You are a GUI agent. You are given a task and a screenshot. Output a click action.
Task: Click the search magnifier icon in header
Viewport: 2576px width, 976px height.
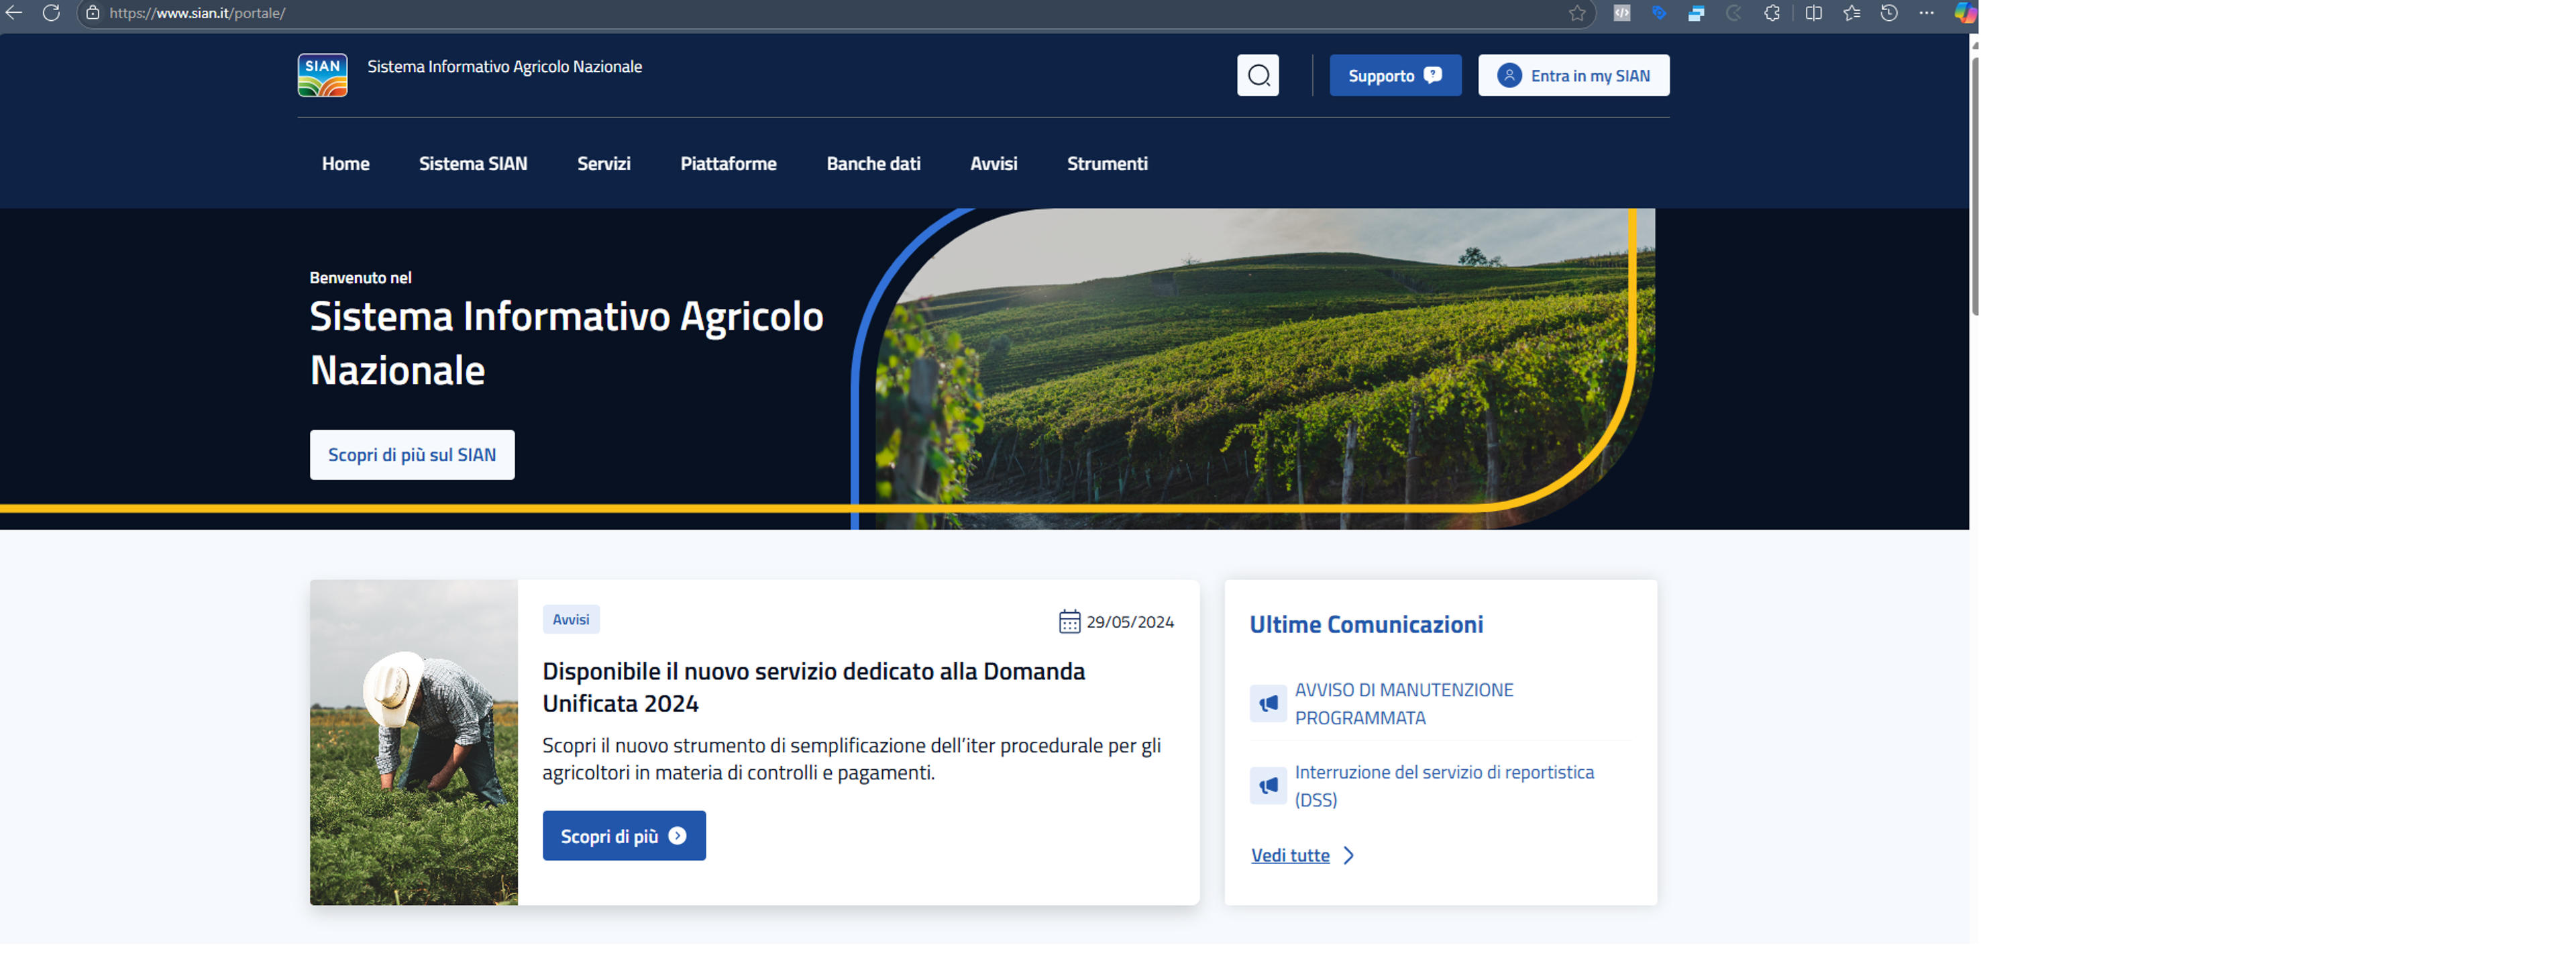[1258, 76]
